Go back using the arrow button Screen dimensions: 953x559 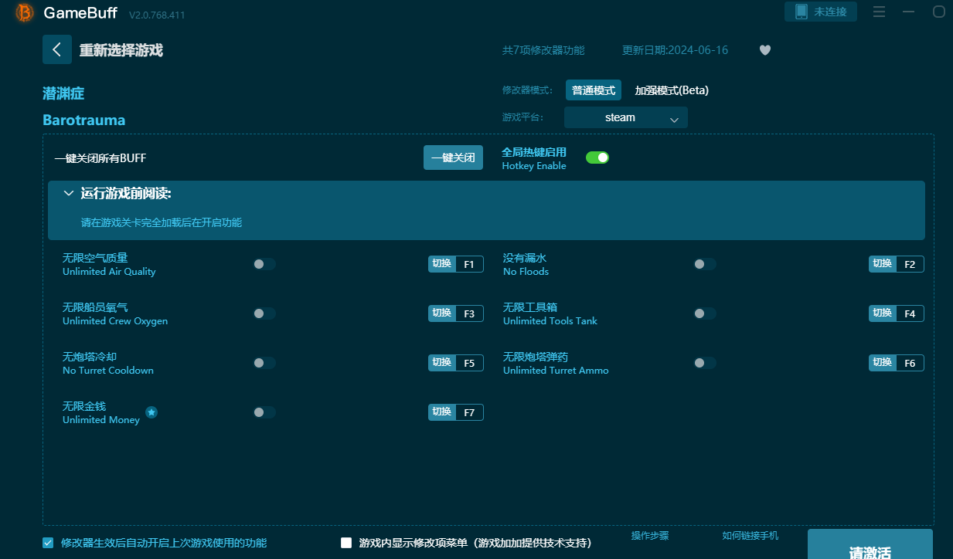click(57, 49)
